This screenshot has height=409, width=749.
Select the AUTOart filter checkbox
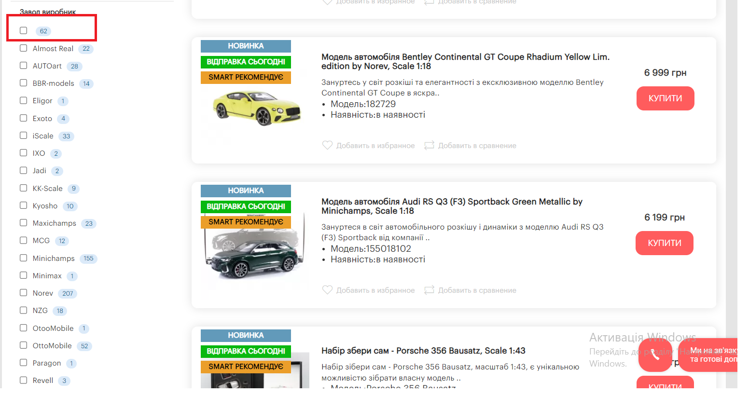[x=23, y=66]
